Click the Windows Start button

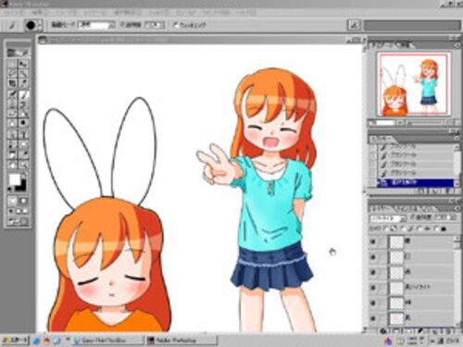[x=15, y=341]
